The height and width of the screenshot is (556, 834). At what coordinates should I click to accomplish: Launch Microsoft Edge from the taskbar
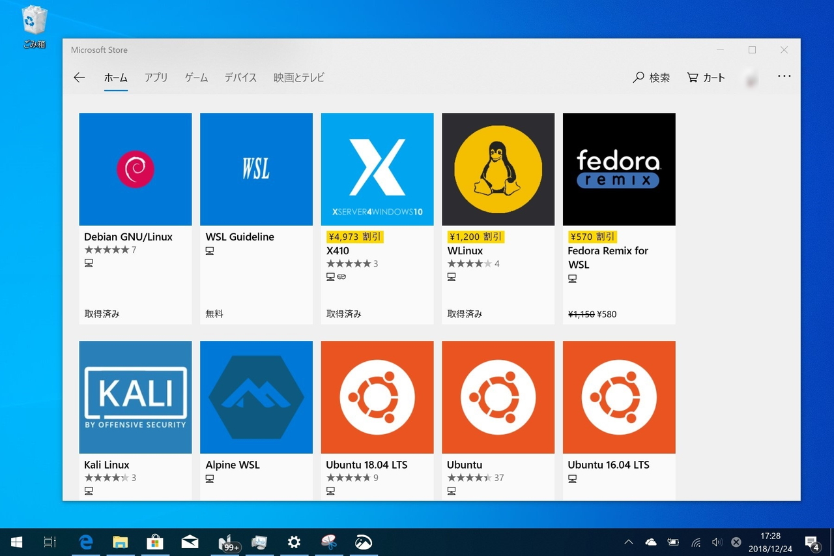click(x=85, y=542)
